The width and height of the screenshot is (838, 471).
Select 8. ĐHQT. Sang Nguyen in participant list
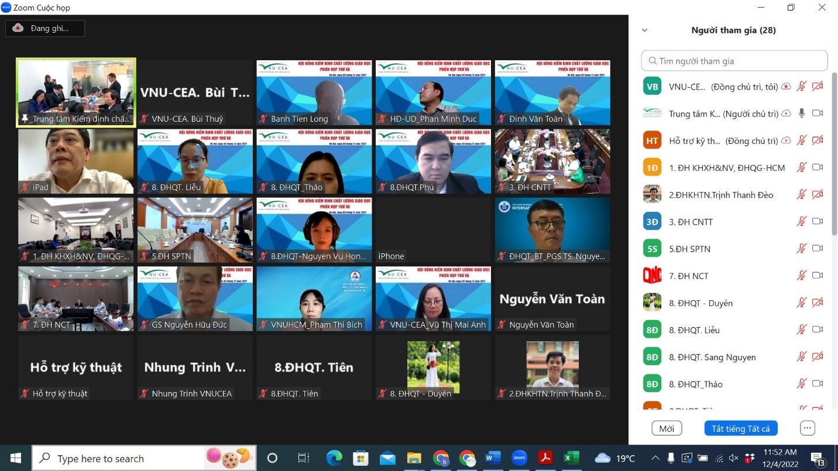click(x=712, y=357)
